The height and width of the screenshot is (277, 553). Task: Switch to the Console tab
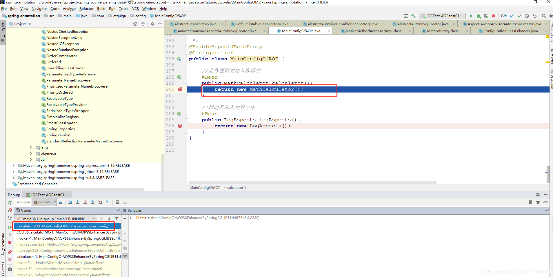coord(44,202)
